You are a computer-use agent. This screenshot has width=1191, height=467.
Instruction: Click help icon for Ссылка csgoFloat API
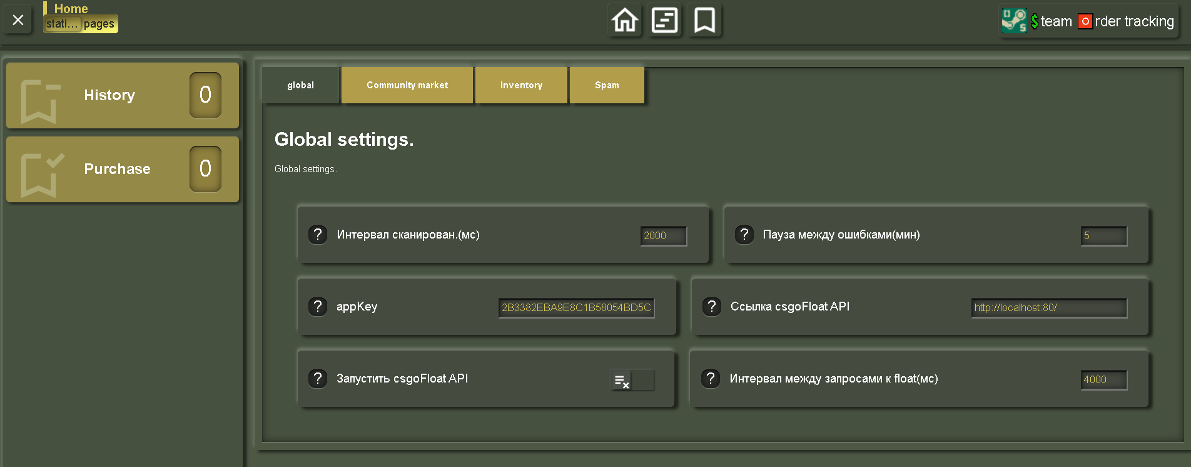pos(712,307)
